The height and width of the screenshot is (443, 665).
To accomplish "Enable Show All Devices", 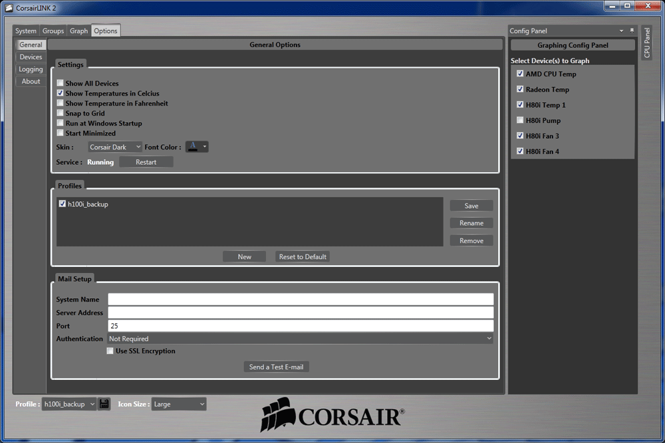I will click(60, 83).
